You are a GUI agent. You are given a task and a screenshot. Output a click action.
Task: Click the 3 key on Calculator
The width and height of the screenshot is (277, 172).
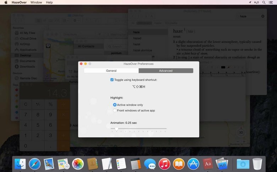50,136
